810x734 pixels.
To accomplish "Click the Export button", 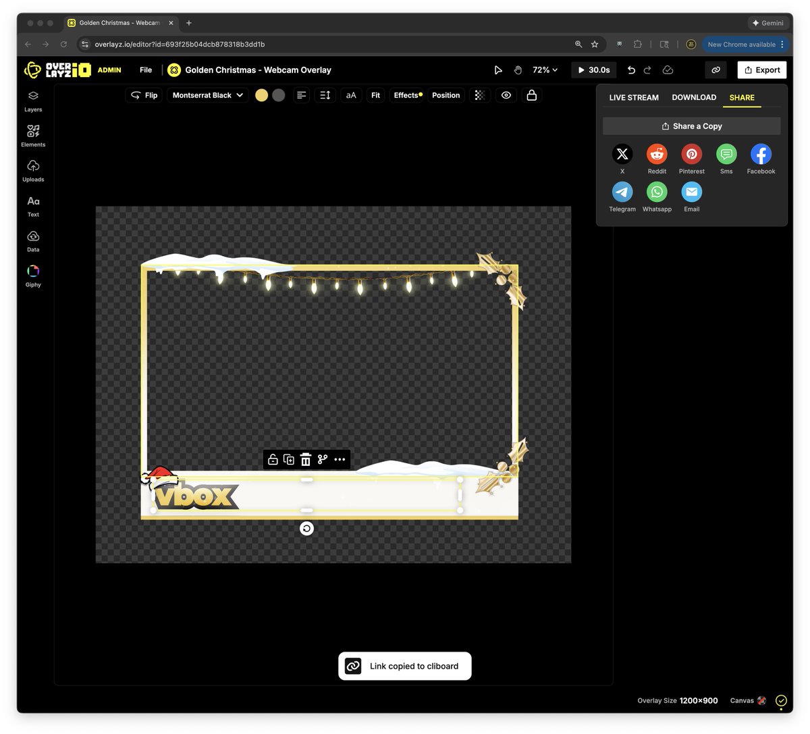I will [762, 70].
